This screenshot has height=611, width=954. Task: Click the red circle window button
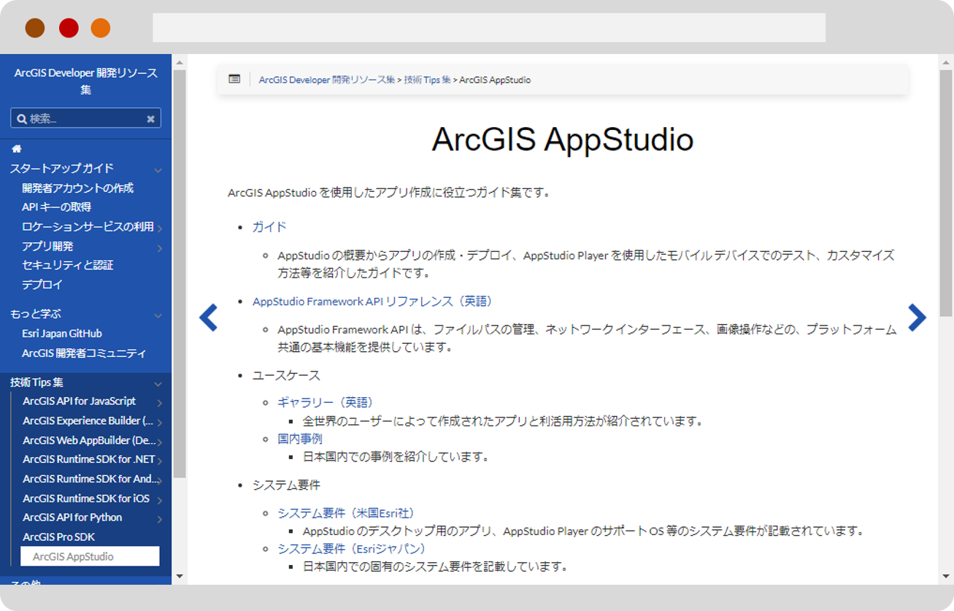click(69, 28)
